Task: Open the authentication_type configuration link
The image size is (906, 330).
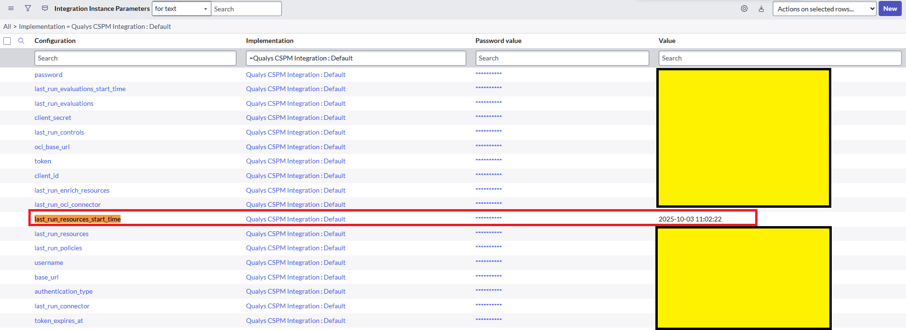Action: coord(63,291)
